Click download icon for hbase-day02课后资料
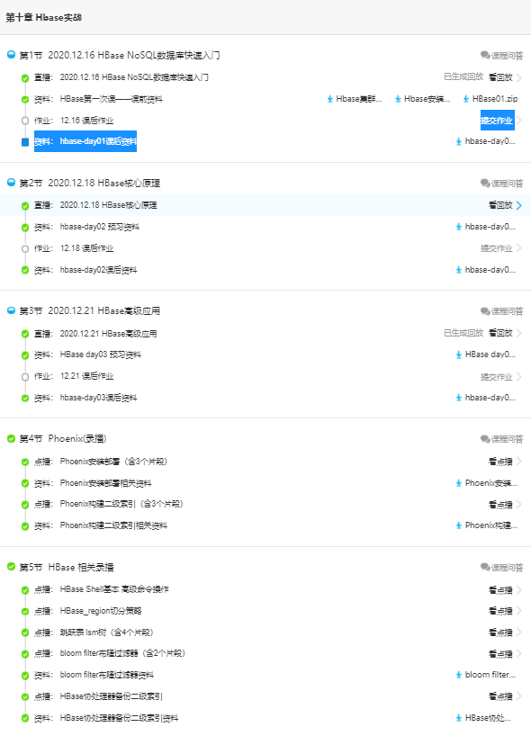 coord(459,270)
